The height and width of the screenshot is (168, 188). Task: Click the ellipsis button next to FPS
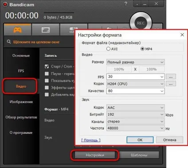[171, 77]
